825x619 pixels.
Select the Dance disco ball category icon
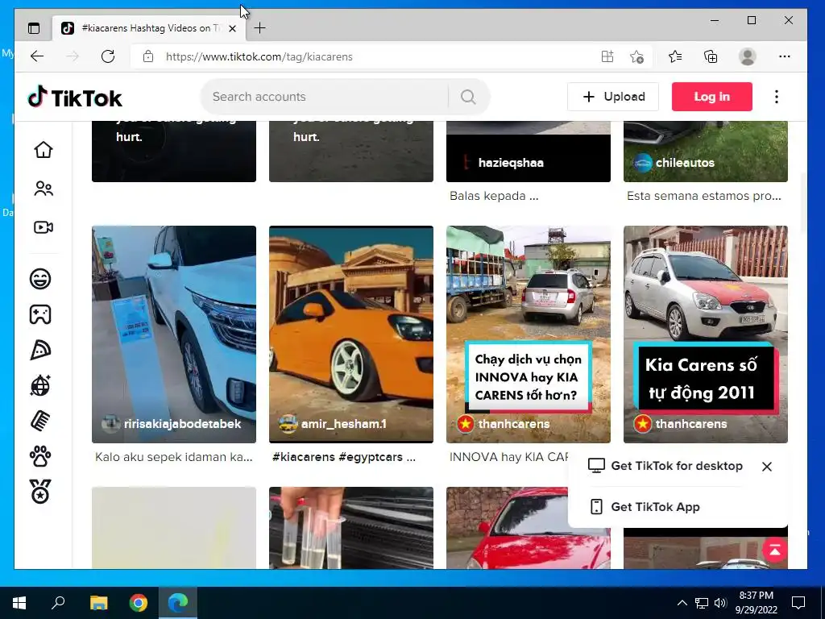[x=40, y=385]
